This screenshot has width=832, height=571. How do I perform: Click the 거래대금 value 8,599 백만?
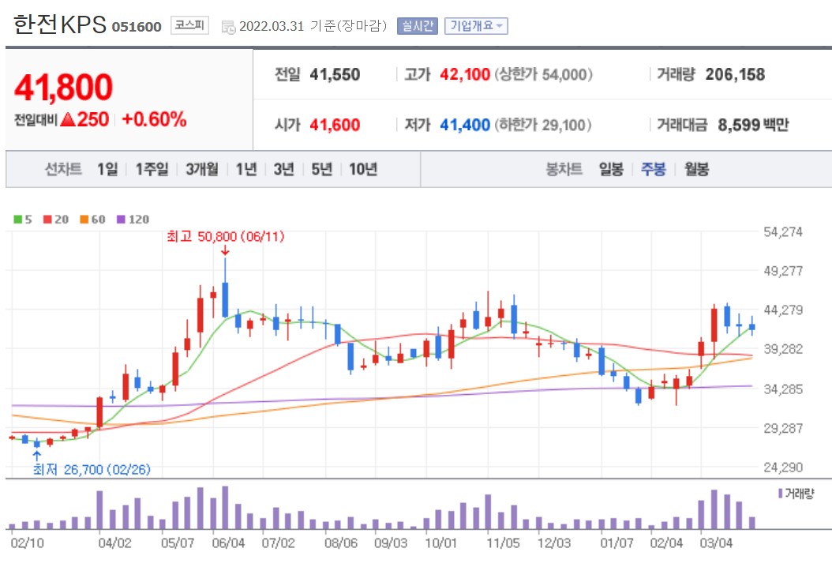point(753,125)
